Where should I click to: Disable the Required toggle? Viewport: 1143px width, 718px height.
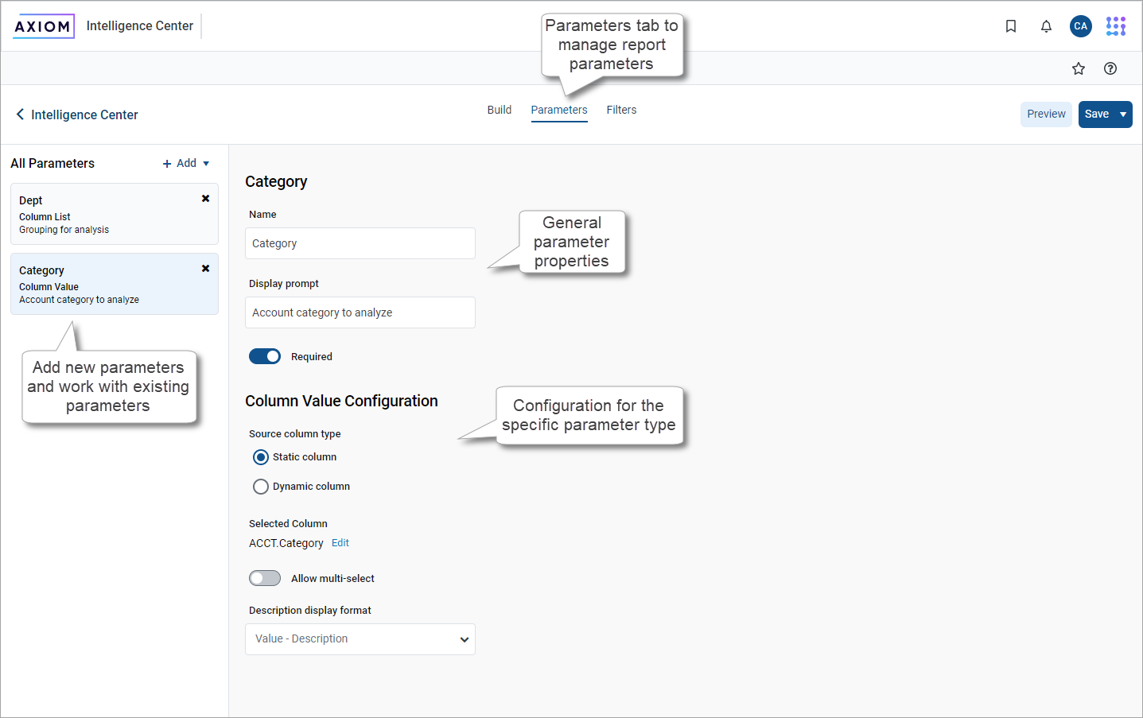(x=265, y=355)
